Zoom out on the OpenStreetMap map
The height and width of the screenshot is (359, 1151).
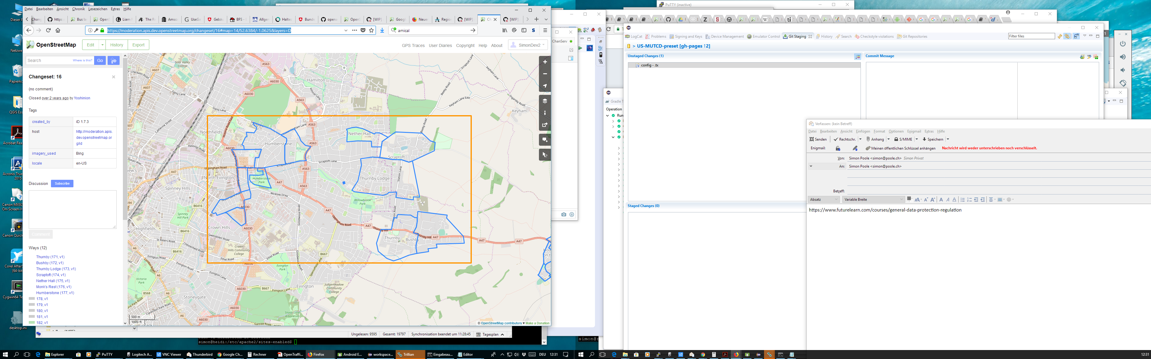[x=545, y=74]
